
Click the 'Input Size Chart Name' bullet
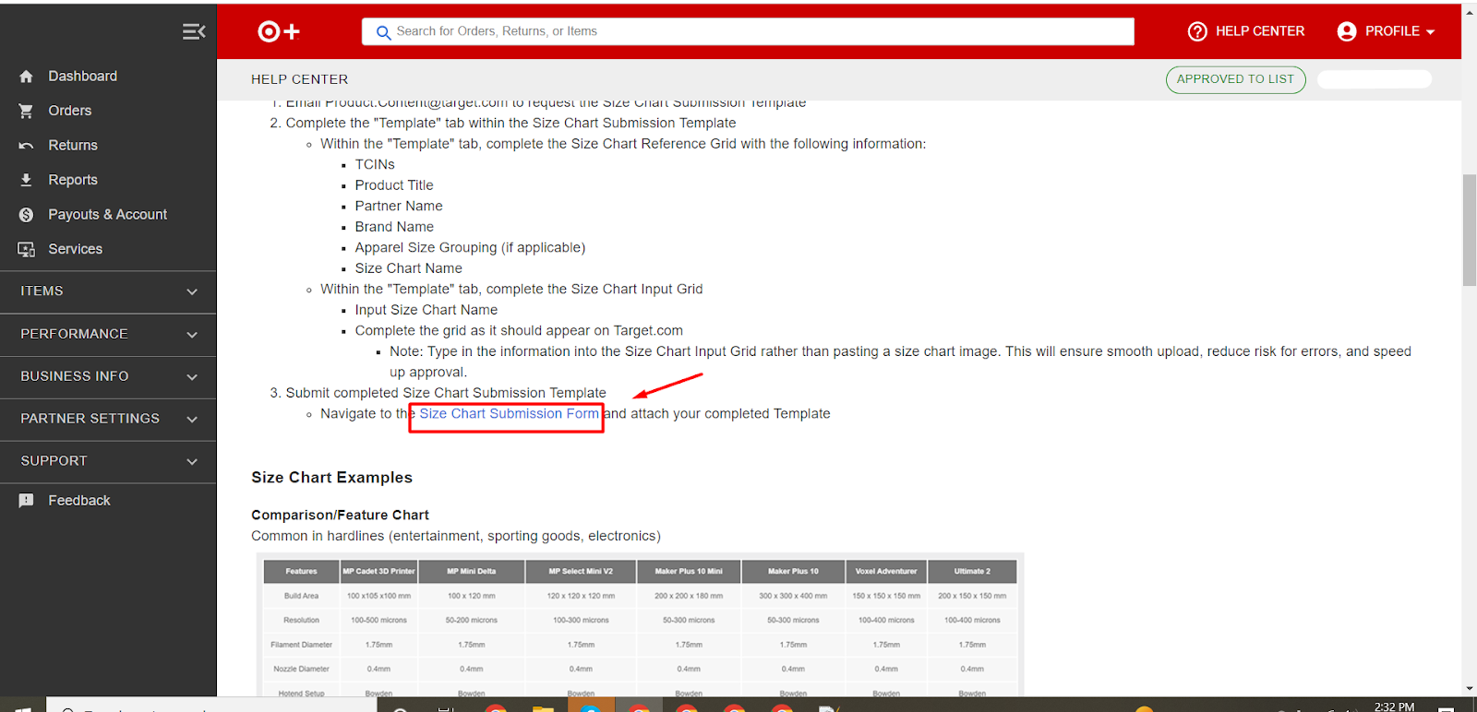pyautogui.click(x=426, y=310)
